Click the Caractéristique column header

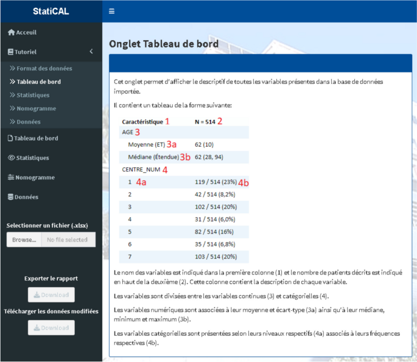tap(142, 122)
